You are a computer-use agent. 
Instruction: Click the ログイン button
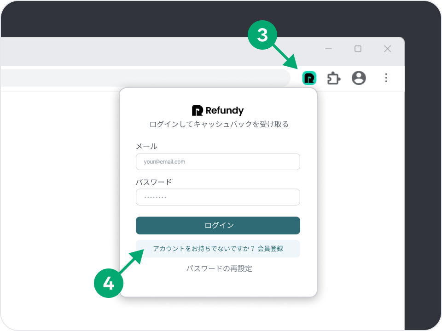[x=218, y=225]
